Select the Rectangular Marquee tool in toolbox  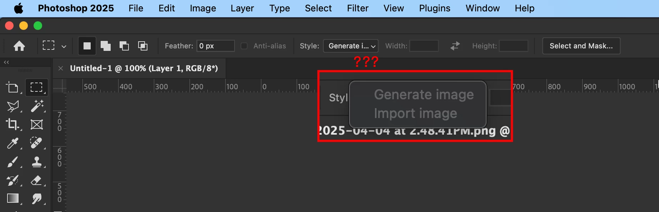[36, 88]
